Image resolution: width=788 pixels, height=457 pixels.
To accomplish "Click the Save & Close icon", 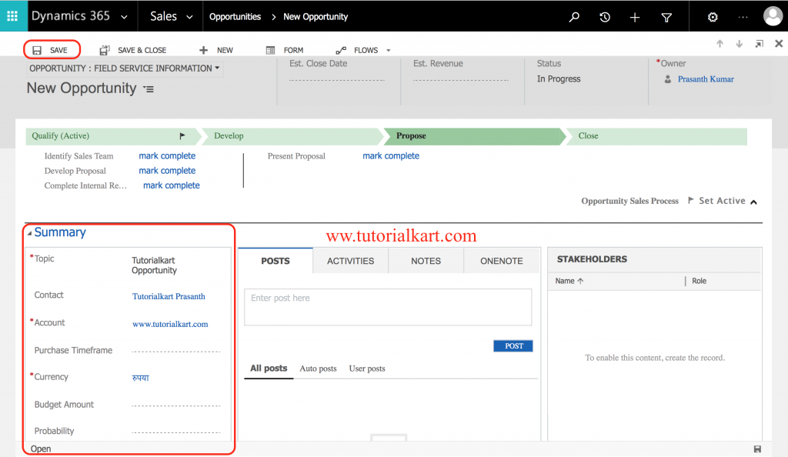I will coord(105,50).
